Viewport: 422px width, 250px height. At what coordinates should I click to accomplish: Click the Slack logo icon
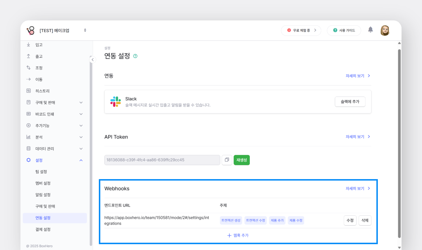(115, 102)
